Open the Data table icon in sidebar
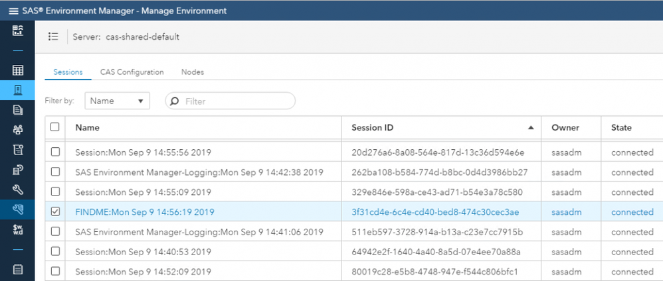663x281 pixels. (x=18, y=70)
